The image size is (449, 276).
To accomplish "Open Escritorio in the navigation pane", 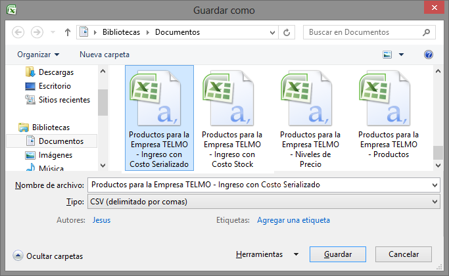I will click(55, 86).
